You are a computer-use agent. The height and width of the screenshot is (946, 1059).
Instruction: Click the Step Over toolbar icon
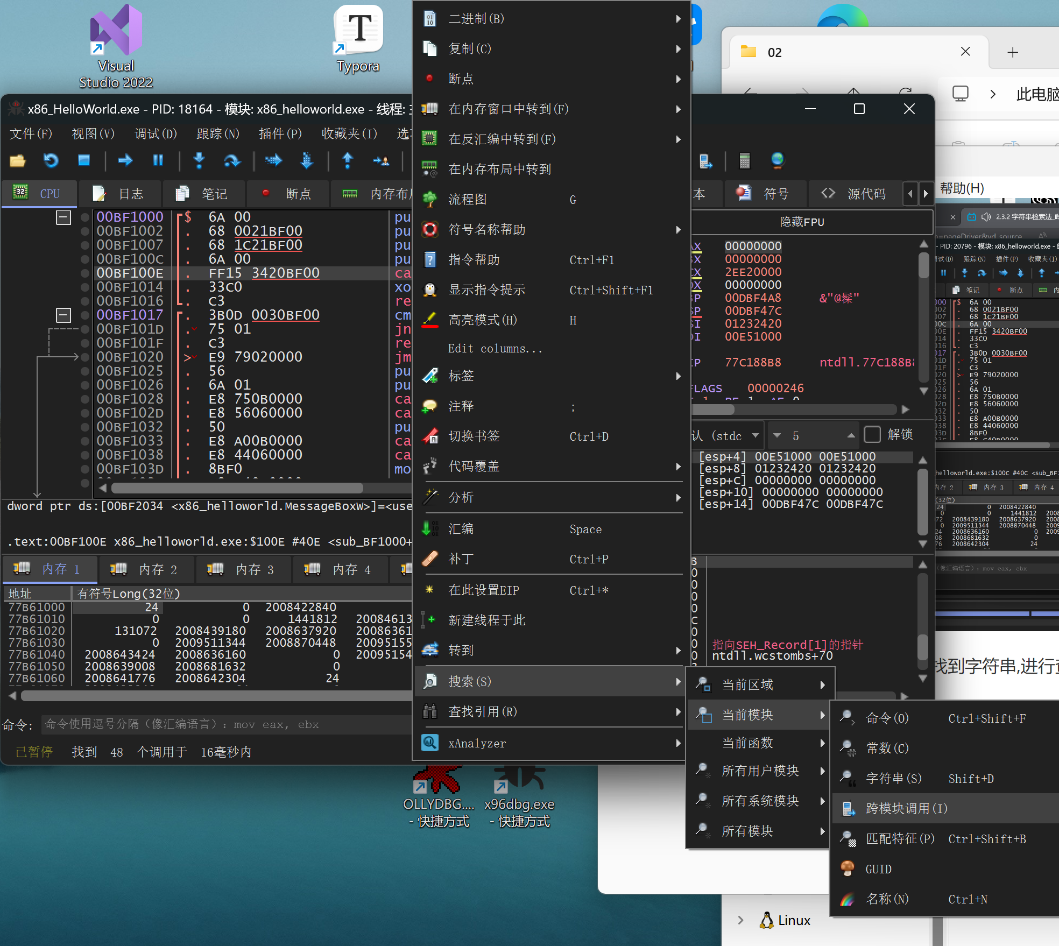click(x=232, y=160)
